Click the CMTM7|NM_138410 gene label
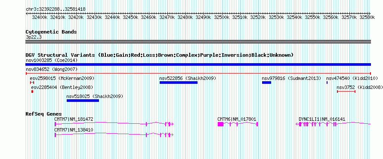Screen dimensions: 383x159 pos(74,130)
